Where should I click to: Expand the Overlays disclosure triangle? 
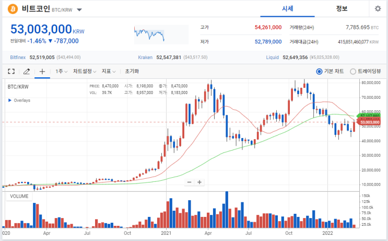click(x=10, y=100)
